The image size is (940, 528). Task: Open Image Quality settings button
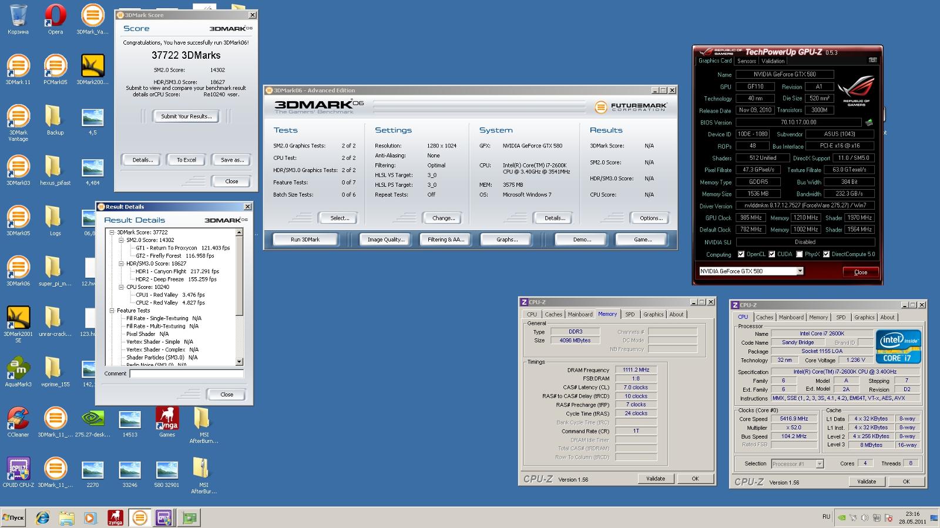click(x=385, y=240)
